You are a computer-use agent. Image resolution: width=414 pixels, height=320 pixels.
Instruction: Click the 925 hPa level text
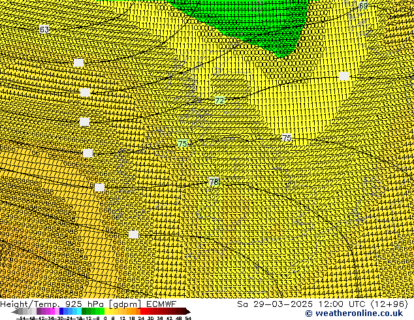pos(84,304)
